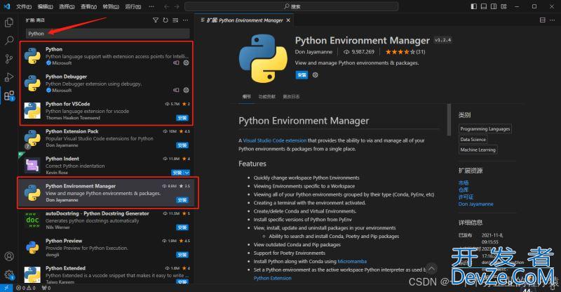
Task: Refresh the extensions list
Action: (165, 20)
